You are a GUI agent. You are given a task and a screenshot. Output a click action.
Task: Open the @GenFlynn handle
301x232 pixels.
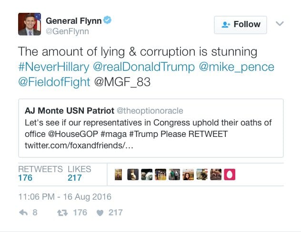[x=67, y=31]
